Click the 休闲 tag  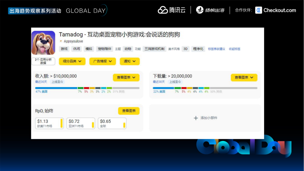click(76, 49)
